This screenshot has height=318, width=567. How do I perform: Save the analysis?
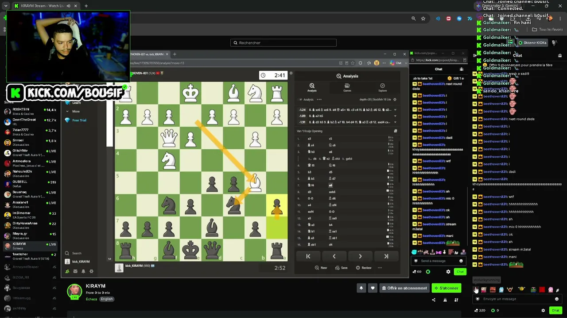pyautogui.click(x=342, y=268)
